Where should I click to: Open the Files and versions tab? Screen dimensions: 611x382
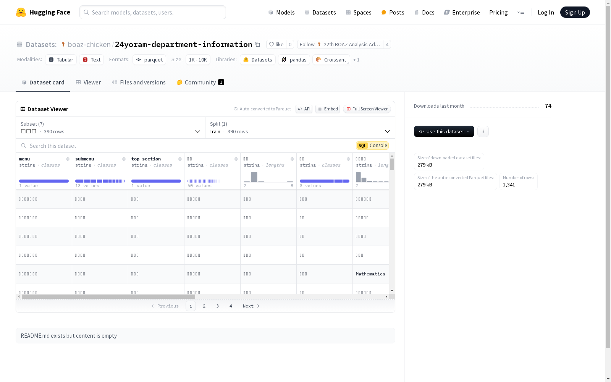(x=139, y=83)
